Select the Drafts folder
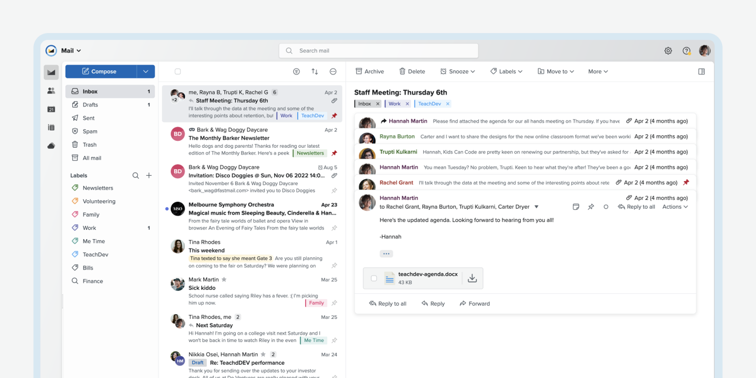This screenshot has width=756, height=378. click(x=90, y=105)
